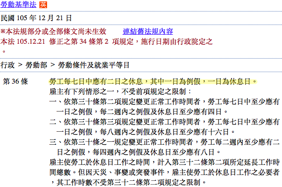
Task: Click the date text 民國 105 年 12 月 21 日
Action: click(37, 18)
